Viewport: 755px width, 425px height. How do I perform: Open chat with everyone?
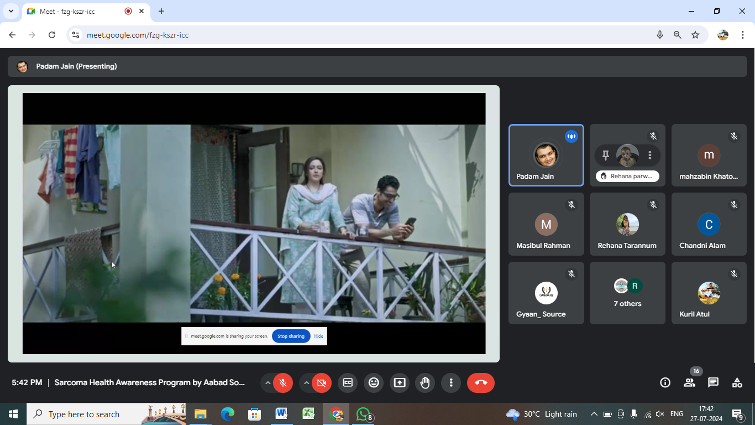[x=713, y=382]
